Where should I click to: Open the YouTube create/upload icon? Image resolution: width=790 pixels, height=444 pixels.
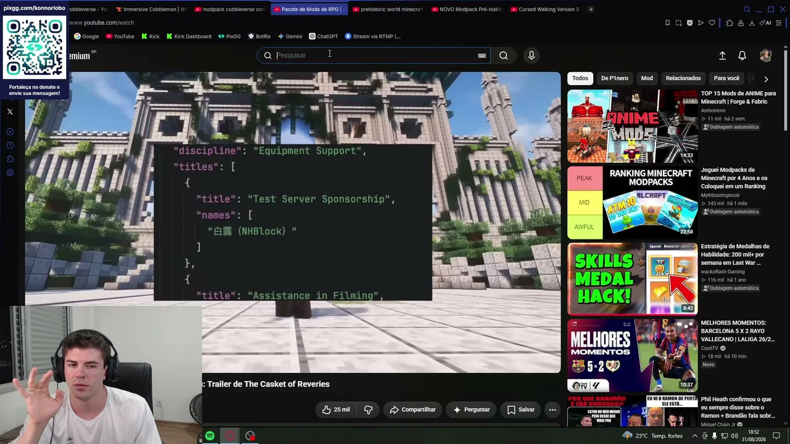722,55
